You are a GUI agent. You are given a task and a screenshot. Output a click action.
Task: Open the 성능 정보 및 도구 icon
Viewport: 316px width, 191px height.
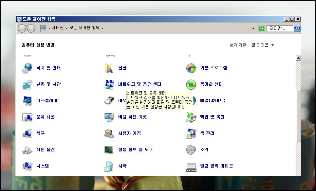109,150
